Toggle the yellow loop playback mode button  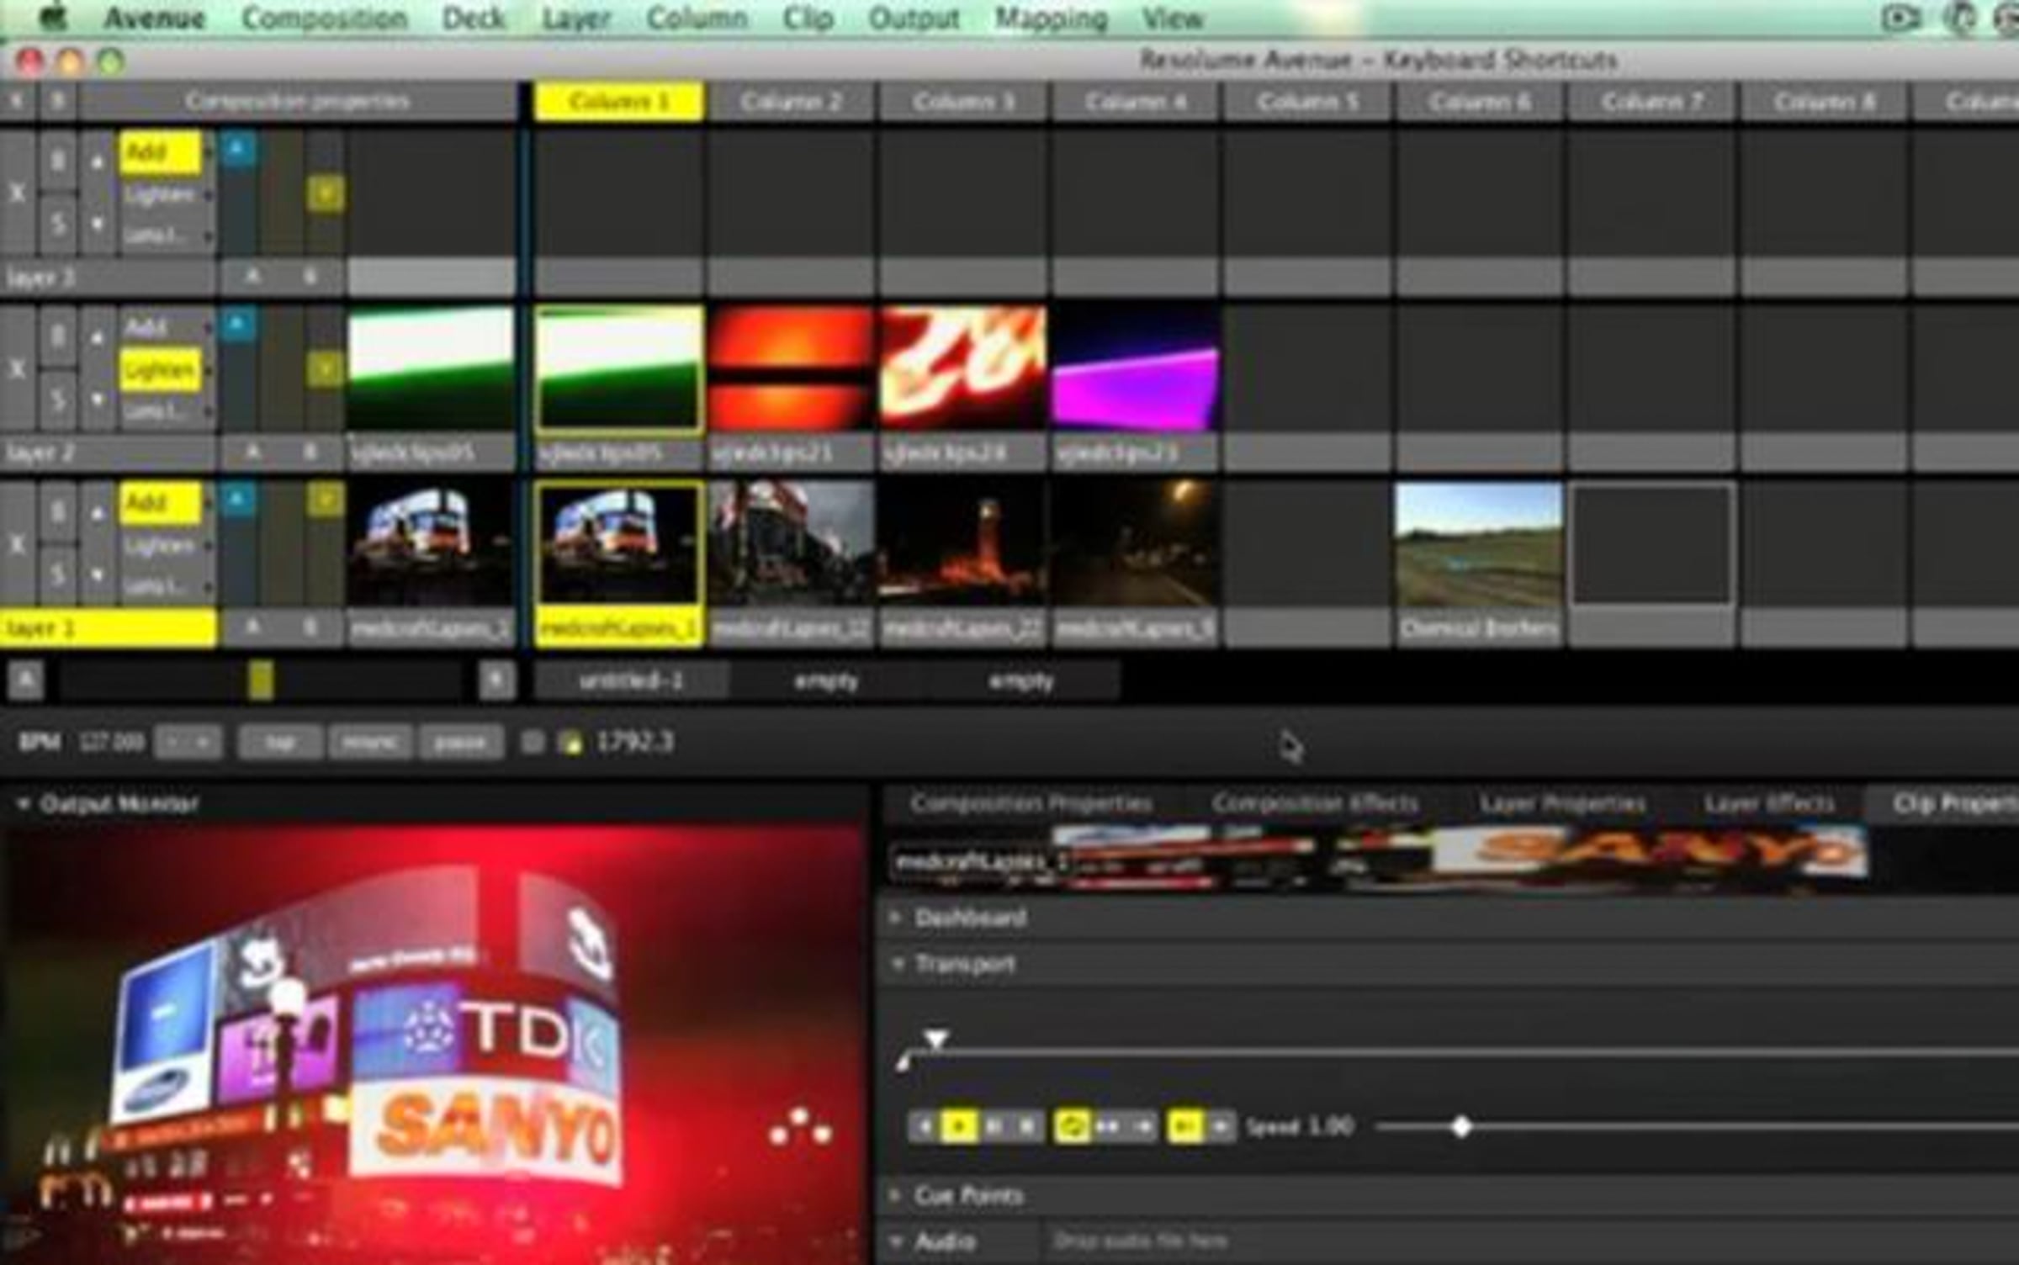click(1072, 1126)
